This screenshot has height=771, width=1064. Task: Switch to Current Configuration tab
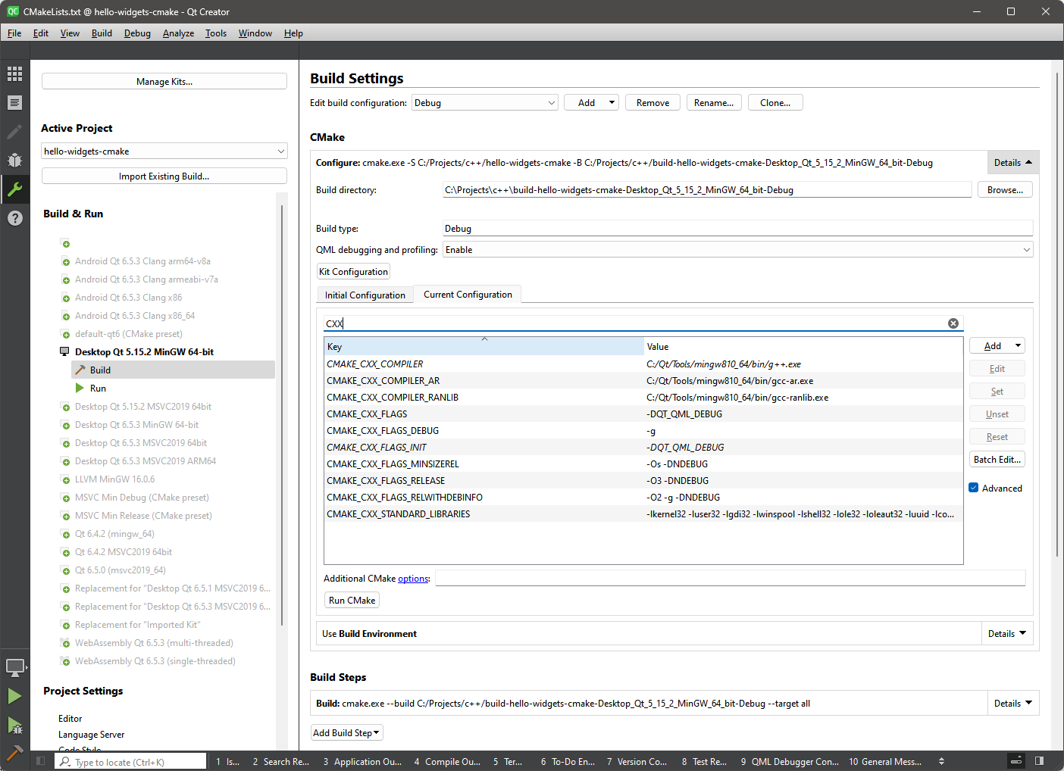click(x=468, y=294)
